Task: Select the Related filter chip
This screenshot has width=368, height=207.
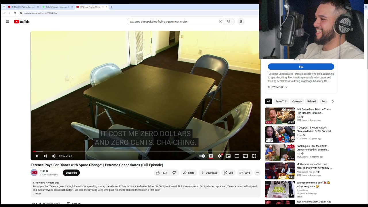Action: 312,101
